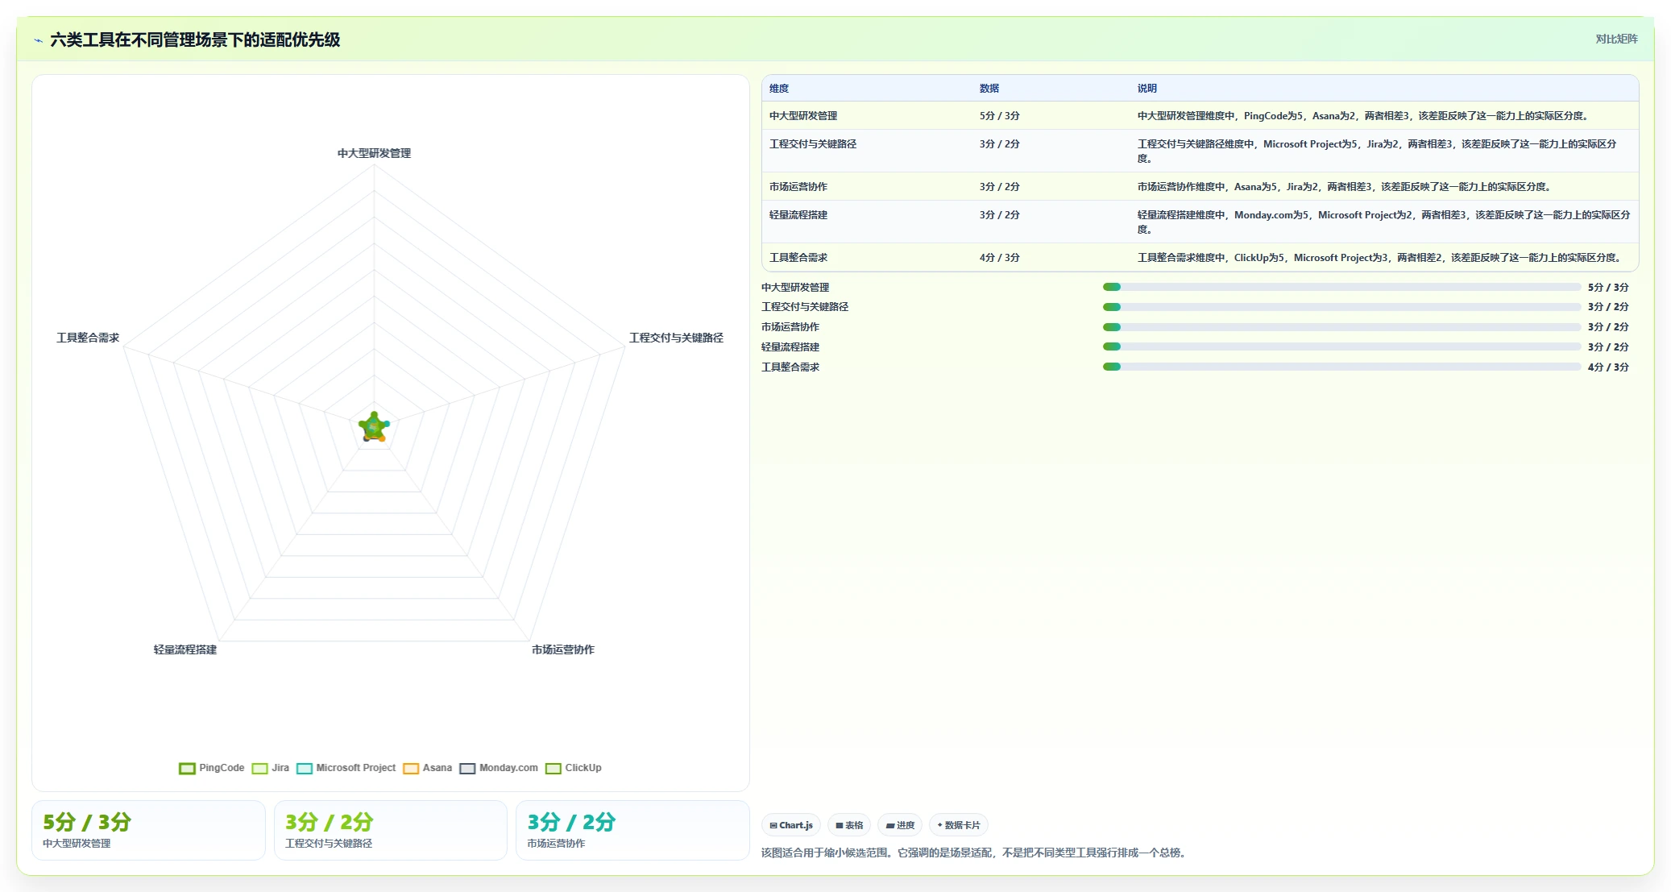
Task: Click the ClickUp为5 description in 工具整合需求 row
Action: 1379,258
